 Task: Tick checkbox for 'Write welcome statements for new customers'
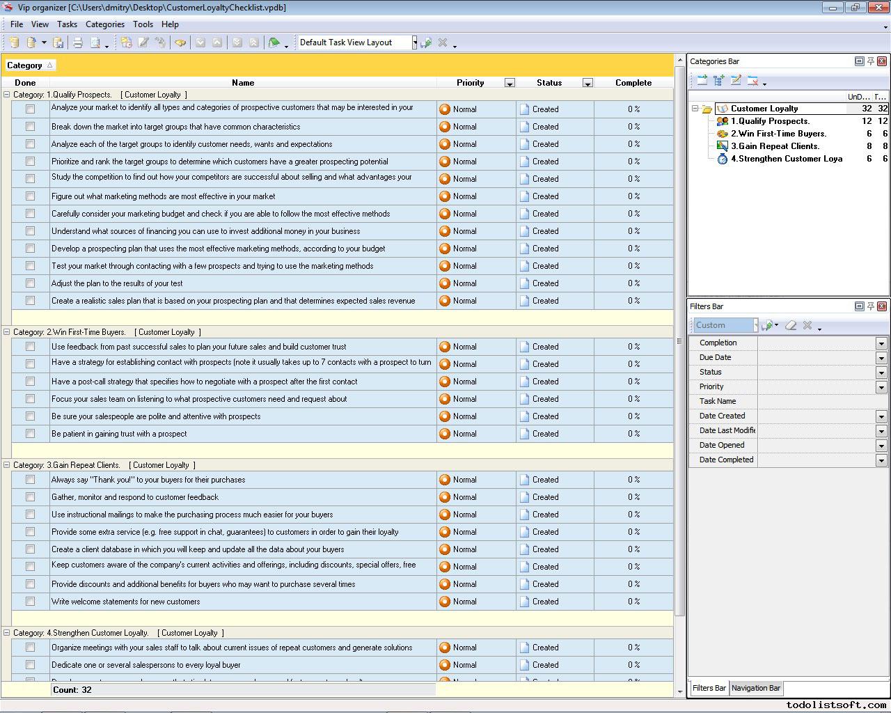pyautogui.click(x=30, y=602)
